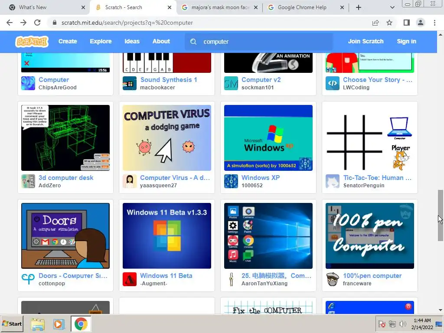Open the tab search dropdown chevron
The image size is (444, 333).
392,7
